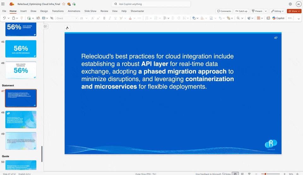Click the Find magnifier icon in ribbon
The height and width of the screenshot is (175, 303).
(x=238, y=18)
